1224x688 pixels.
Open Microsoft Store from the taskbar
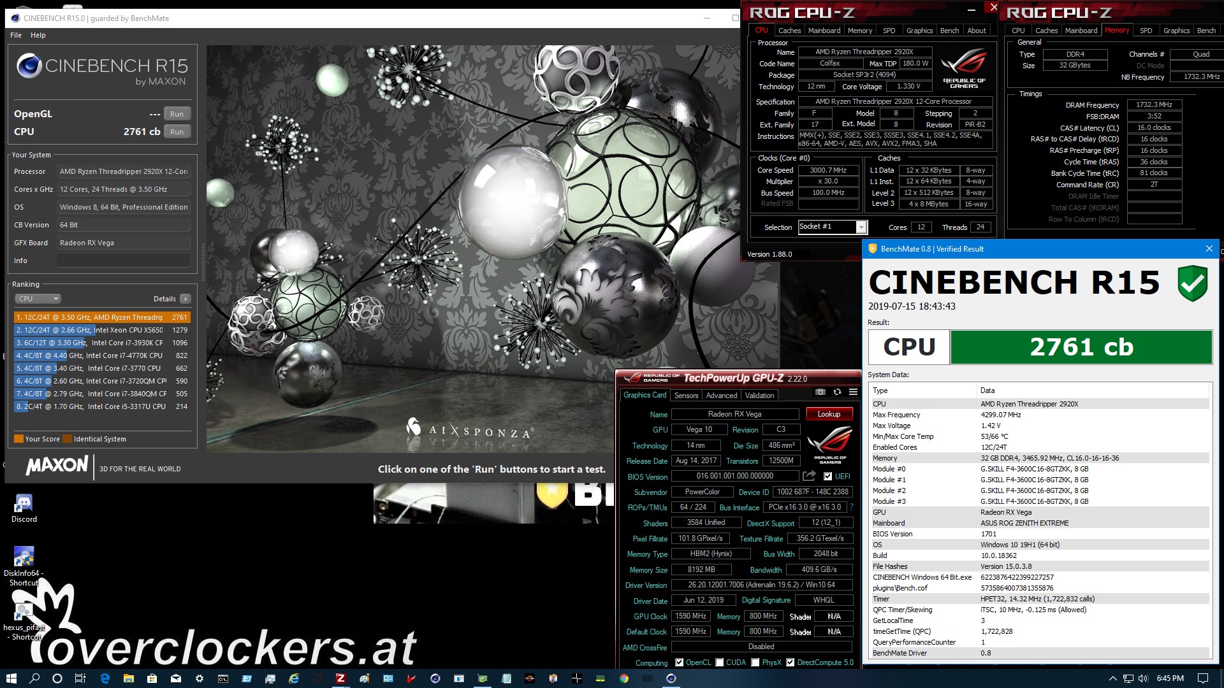[152, 678]
